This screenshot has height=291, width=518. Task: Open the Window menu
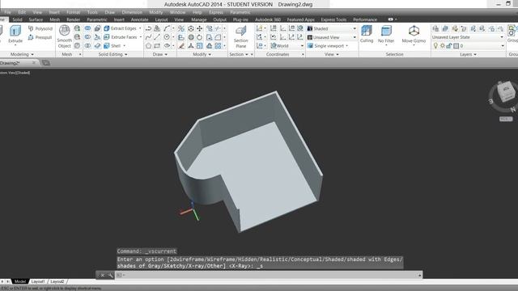pyautogui.click(x=177, y=12)
